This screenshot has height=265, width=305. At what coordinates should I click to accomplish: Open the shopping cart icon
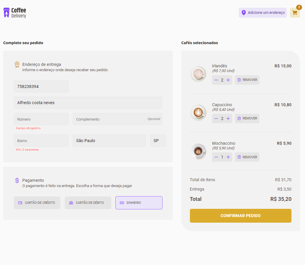295,13
